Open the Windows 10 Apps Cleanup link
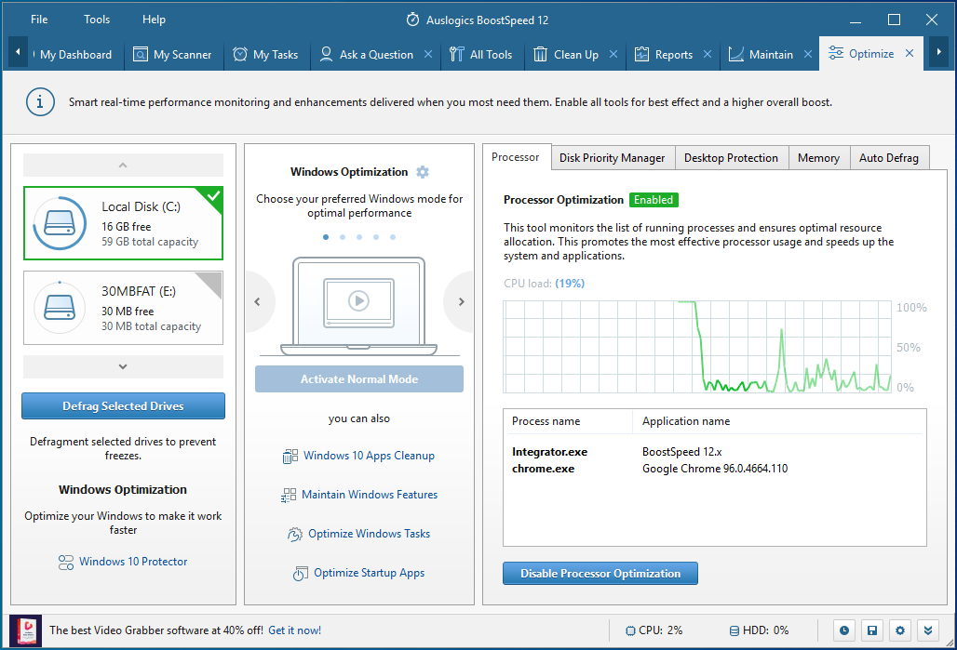Screen dimensions: 957x650 pyautogui.click(x=370, y=456)
